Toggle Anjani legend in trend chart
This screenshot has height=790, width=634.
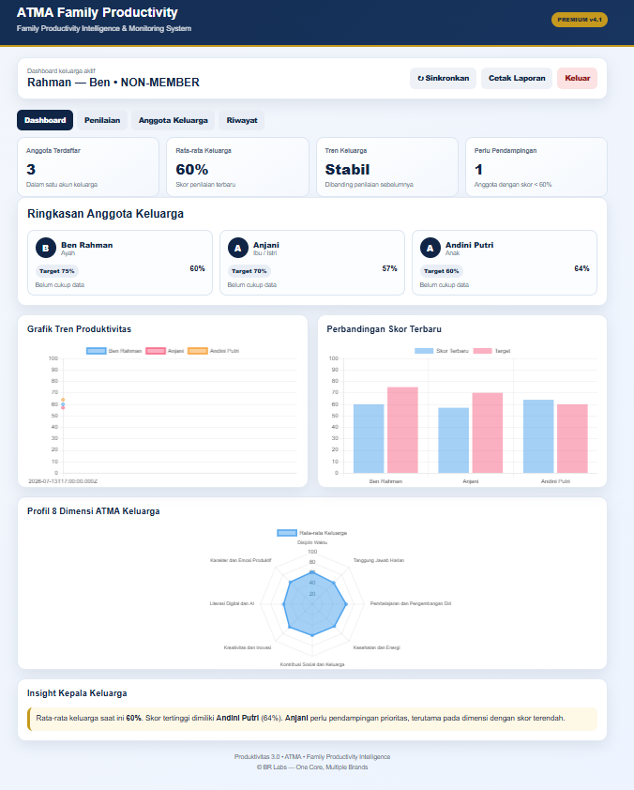[x=165, y=351]
